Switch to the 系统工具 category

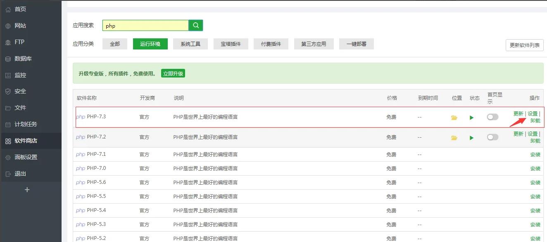pyautogui.click(x=190, y=44)
